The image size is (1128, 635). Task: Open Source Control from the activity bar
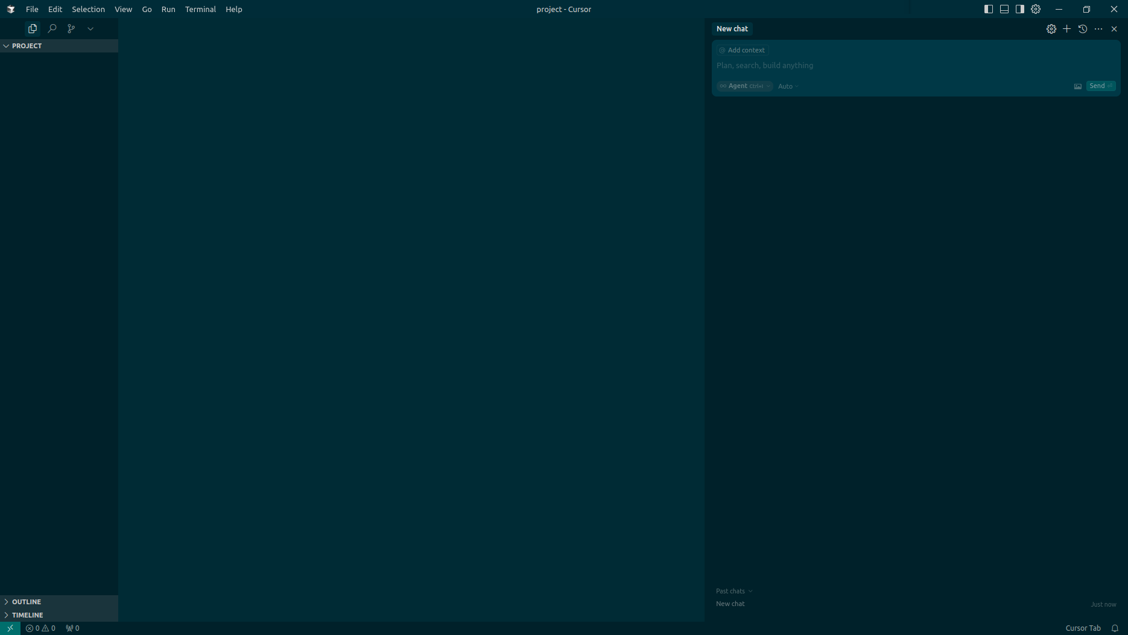[71, 28]
